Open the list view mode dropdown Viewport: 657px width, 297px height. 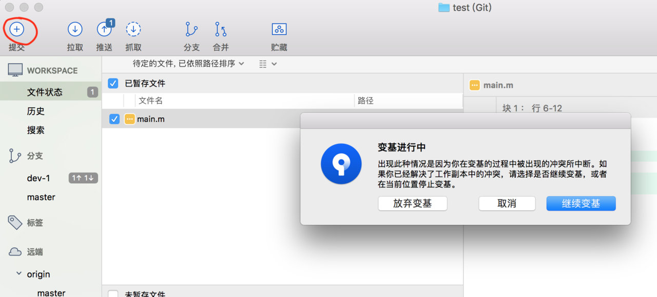point(268,64)
